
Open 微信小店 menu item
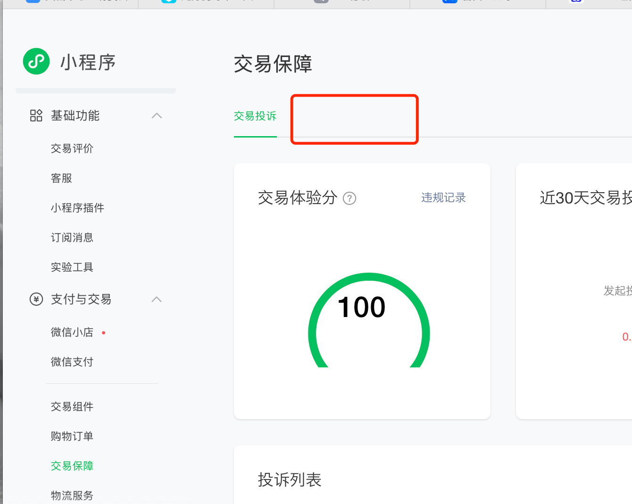pyautogui.click(x=72, y=332)
